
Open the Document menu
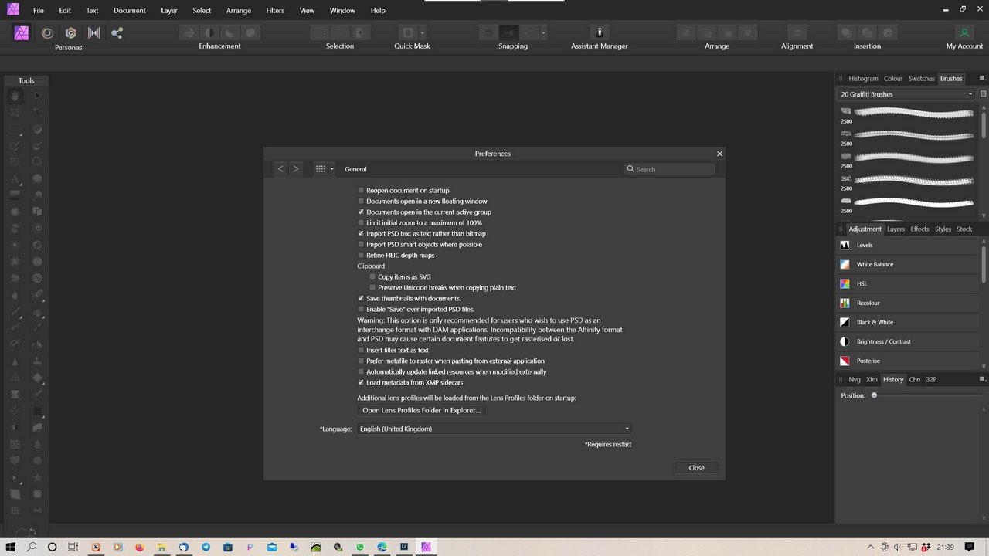(x=129, y=11)
